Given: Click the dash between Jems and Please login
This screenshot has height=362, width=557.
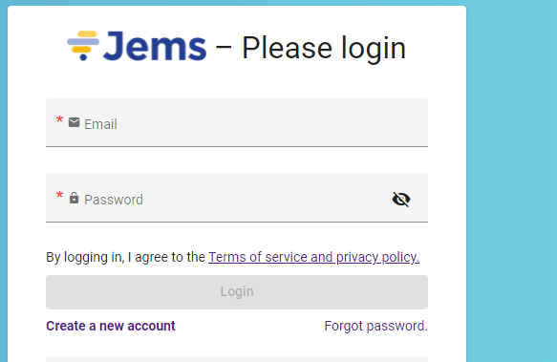Looking at the screenshot, I should [x=224, y=47].
